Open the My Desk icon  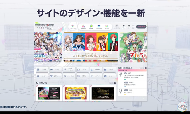(83, 27)
